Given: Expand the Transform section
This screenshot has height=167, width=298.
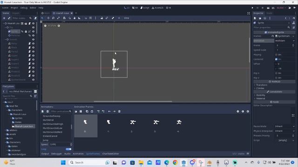Looking at the screenshot, I should pos(262,85).
